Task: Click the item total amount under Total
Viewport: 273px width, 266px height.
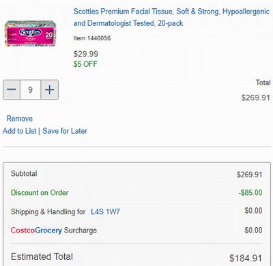Action: coord(256,98)
